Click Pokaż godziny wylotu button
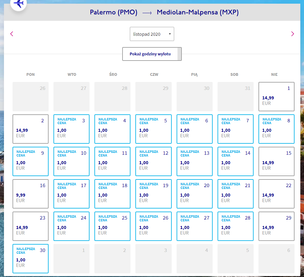 [x=152, y=54]
